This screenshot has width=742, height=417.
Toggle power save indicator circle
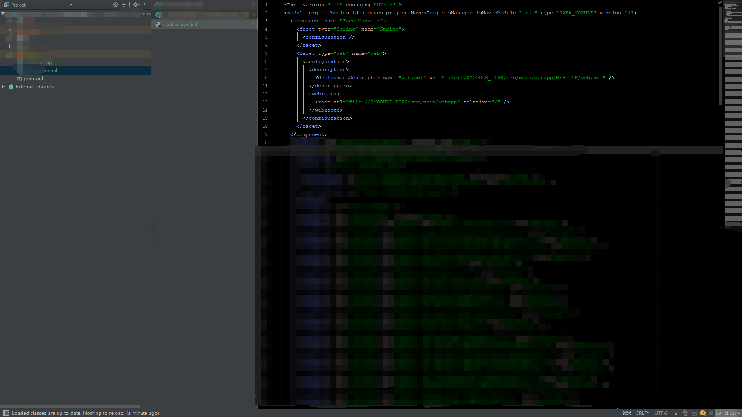711,413
